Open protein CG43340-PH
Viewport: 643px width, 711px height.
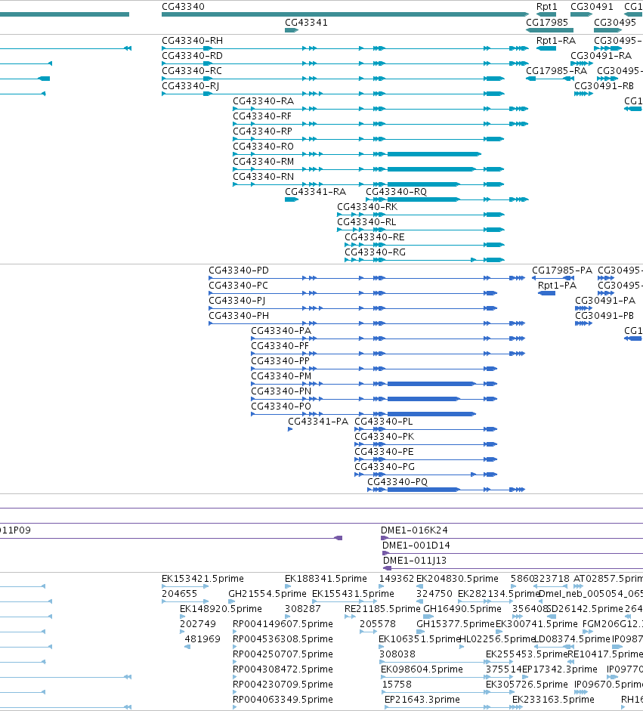point(239,316)
